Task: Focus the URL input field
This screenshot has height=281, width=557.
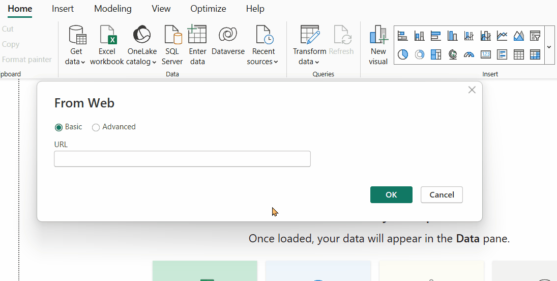Action: (x=182, y=159)
